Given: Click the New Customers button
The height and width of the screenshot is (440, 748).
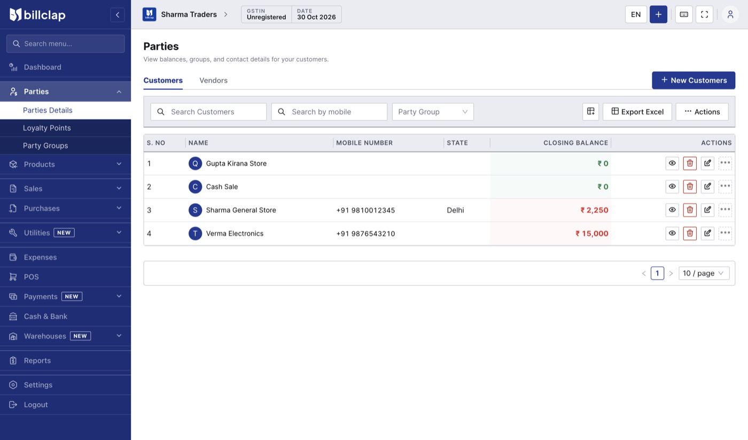Looking at the screenshot, I should pyautogui.click(x=694, y=80).
